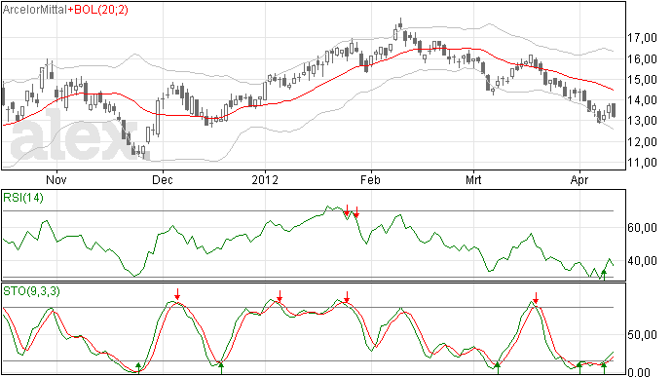Viewport: 672px width, 377px height.
Task: Click the Feb month label on time axis
Action: click(x=370, y=179)
